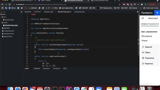Switch to the README editor tab
This screenshot has height=90, width=160.
tap(28, 12)
